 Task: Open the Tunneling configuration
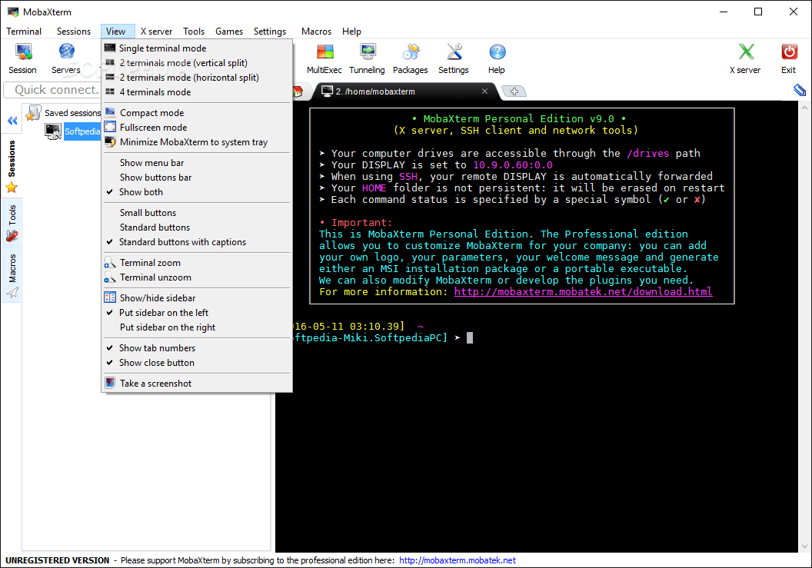coord(367,57)
